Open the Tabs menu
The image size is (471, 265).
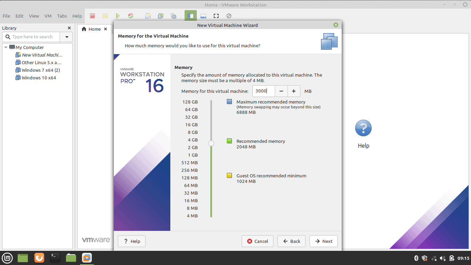coord(62,16)
